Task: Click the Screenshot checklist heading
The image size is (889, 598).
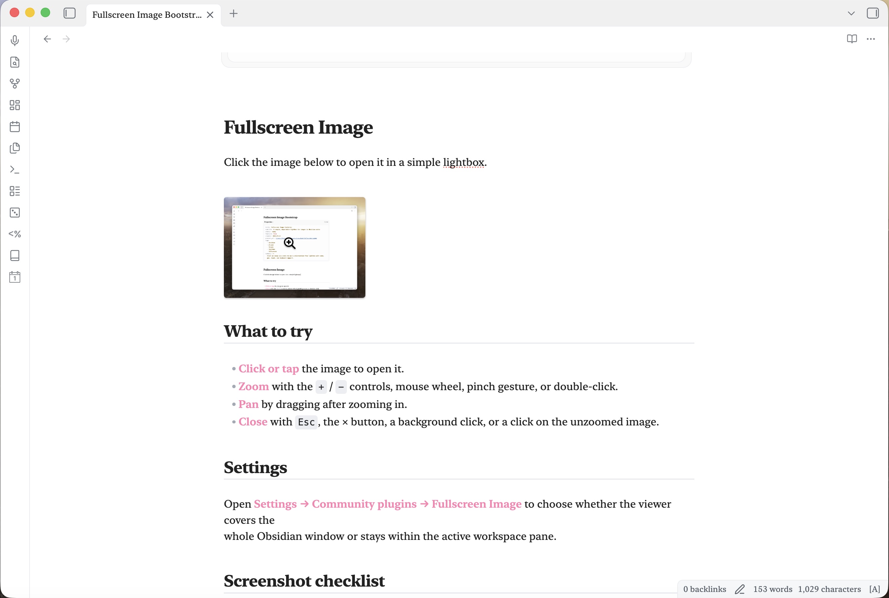Action: pyautogui.click(x=304, y=581)
